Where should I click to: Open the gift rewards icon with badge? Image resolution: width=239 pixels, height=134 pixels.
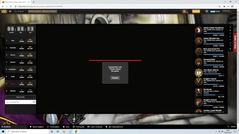[185, 11]
